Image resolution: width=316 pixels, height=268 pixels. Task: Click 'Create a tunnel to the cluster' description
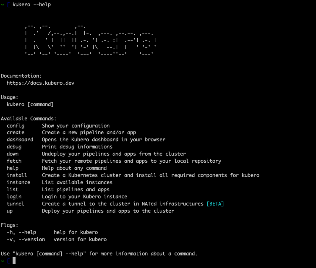(123, 204)
